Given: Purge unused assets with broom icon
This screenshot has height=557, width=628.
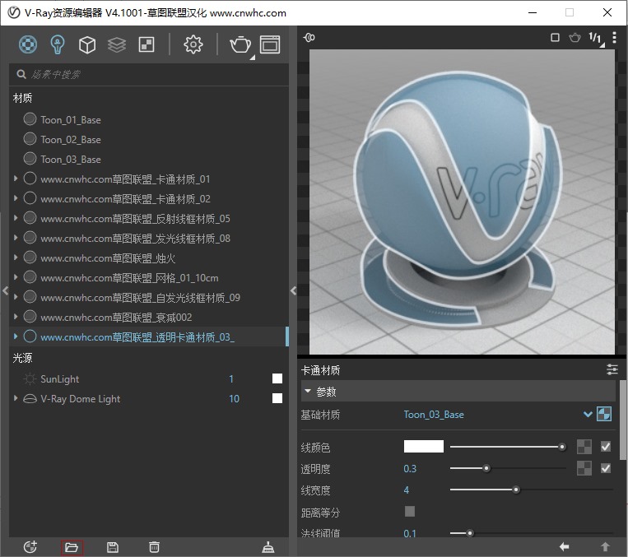Looking at the screenshot, I should pos(268,547).
